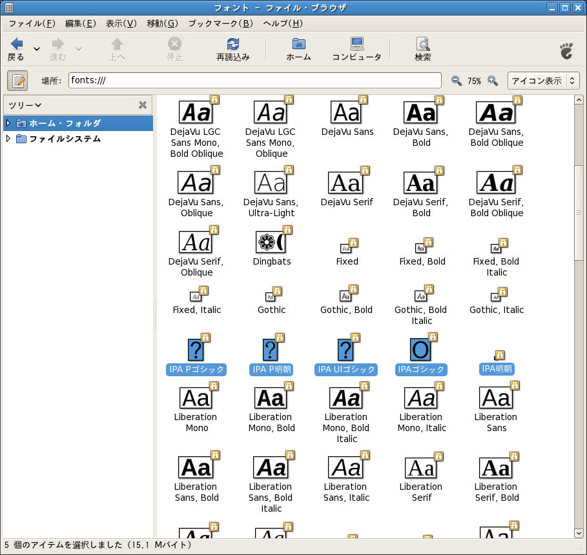Select the Fixed font icon
This screenshot has height=555, width=587.
point(347,247)
